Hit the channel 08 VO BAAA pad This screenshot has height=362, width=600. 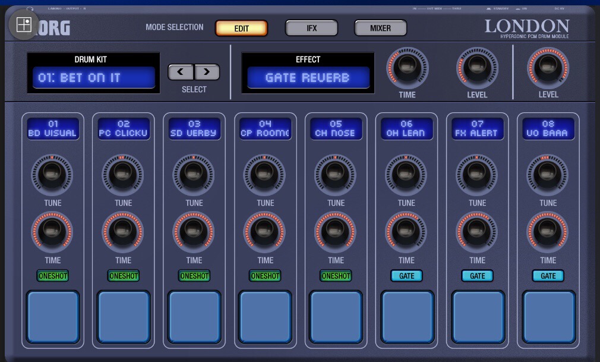548,317
